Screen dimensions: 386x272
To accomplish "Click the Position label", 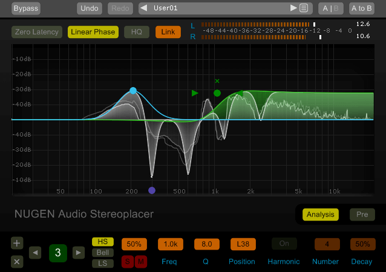I will point(242,262).
